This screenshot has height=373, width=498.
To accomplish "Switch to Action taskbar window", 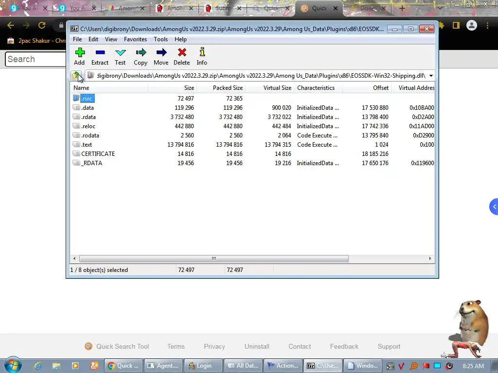I will point(283,366).
